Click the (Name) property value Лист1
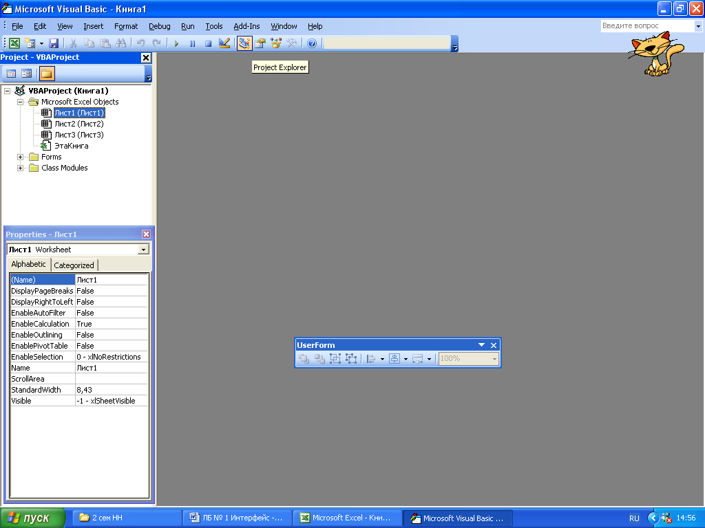The height and width of the screenshot is (528, 705). click(x=112, y=280)
